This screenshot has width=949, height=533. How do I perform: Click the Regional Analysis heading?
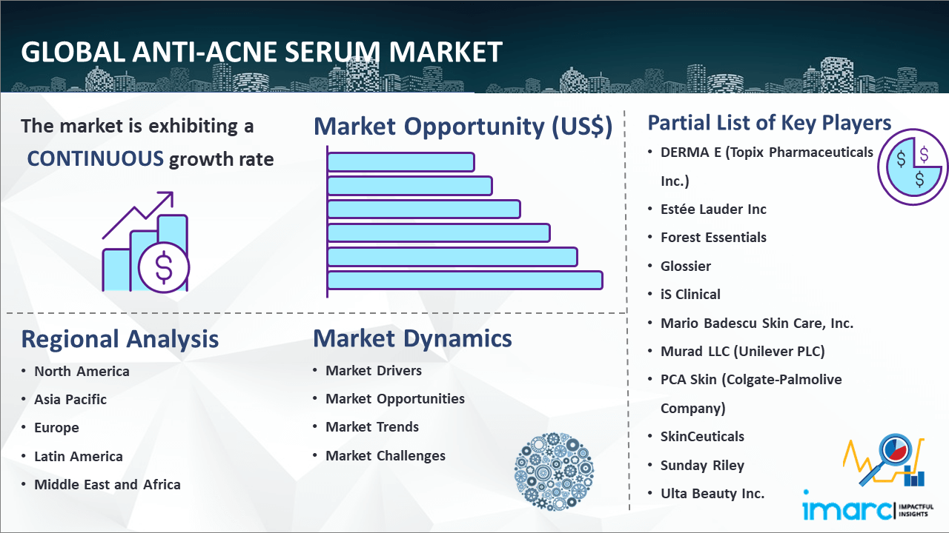coord(119,339)
